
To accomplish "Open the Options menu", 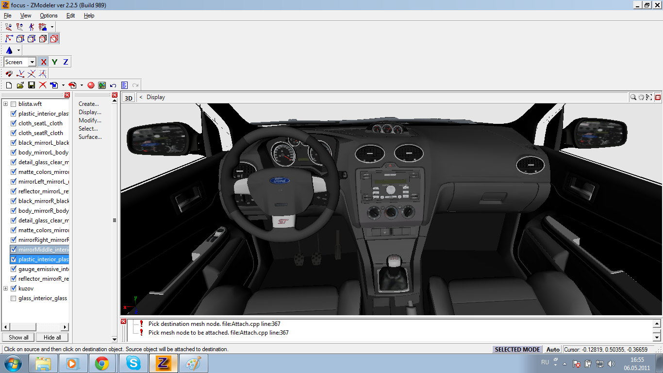I will (49, 16).
